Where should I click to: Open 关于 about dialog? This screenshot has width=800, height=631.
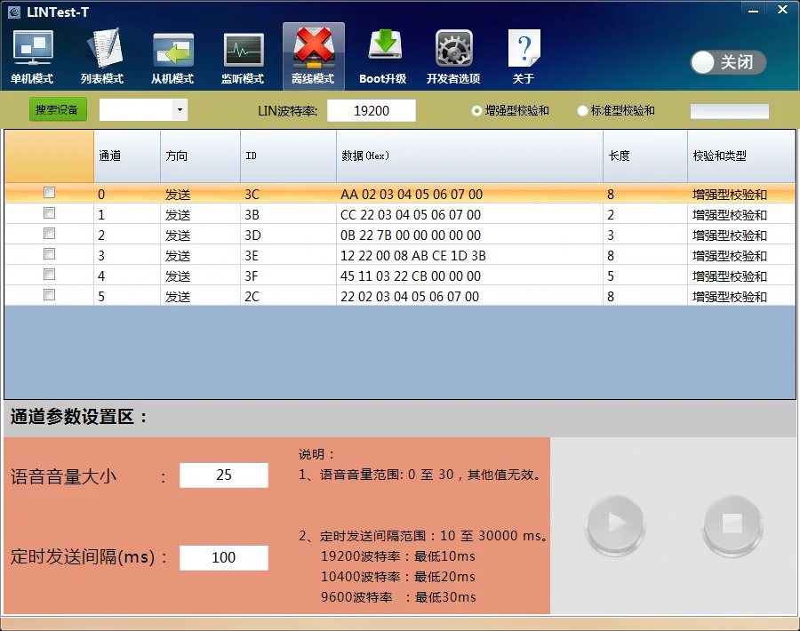click(524, 57)
